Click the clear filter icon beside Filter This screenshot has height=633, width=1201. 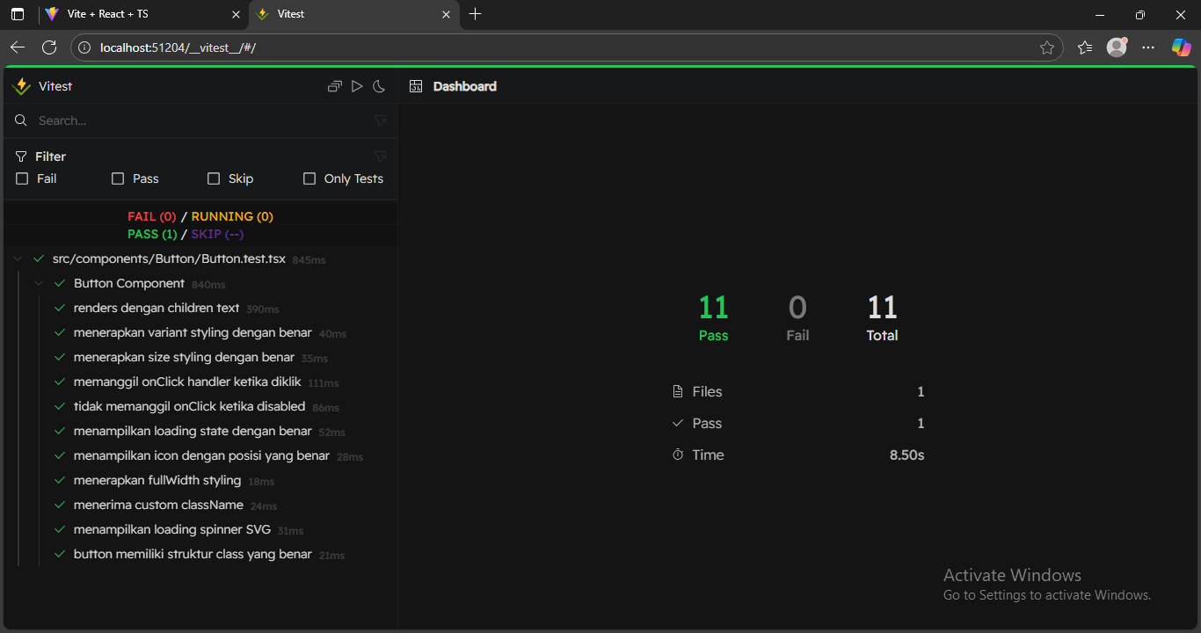pyautogui.click(x=380, y=156)
